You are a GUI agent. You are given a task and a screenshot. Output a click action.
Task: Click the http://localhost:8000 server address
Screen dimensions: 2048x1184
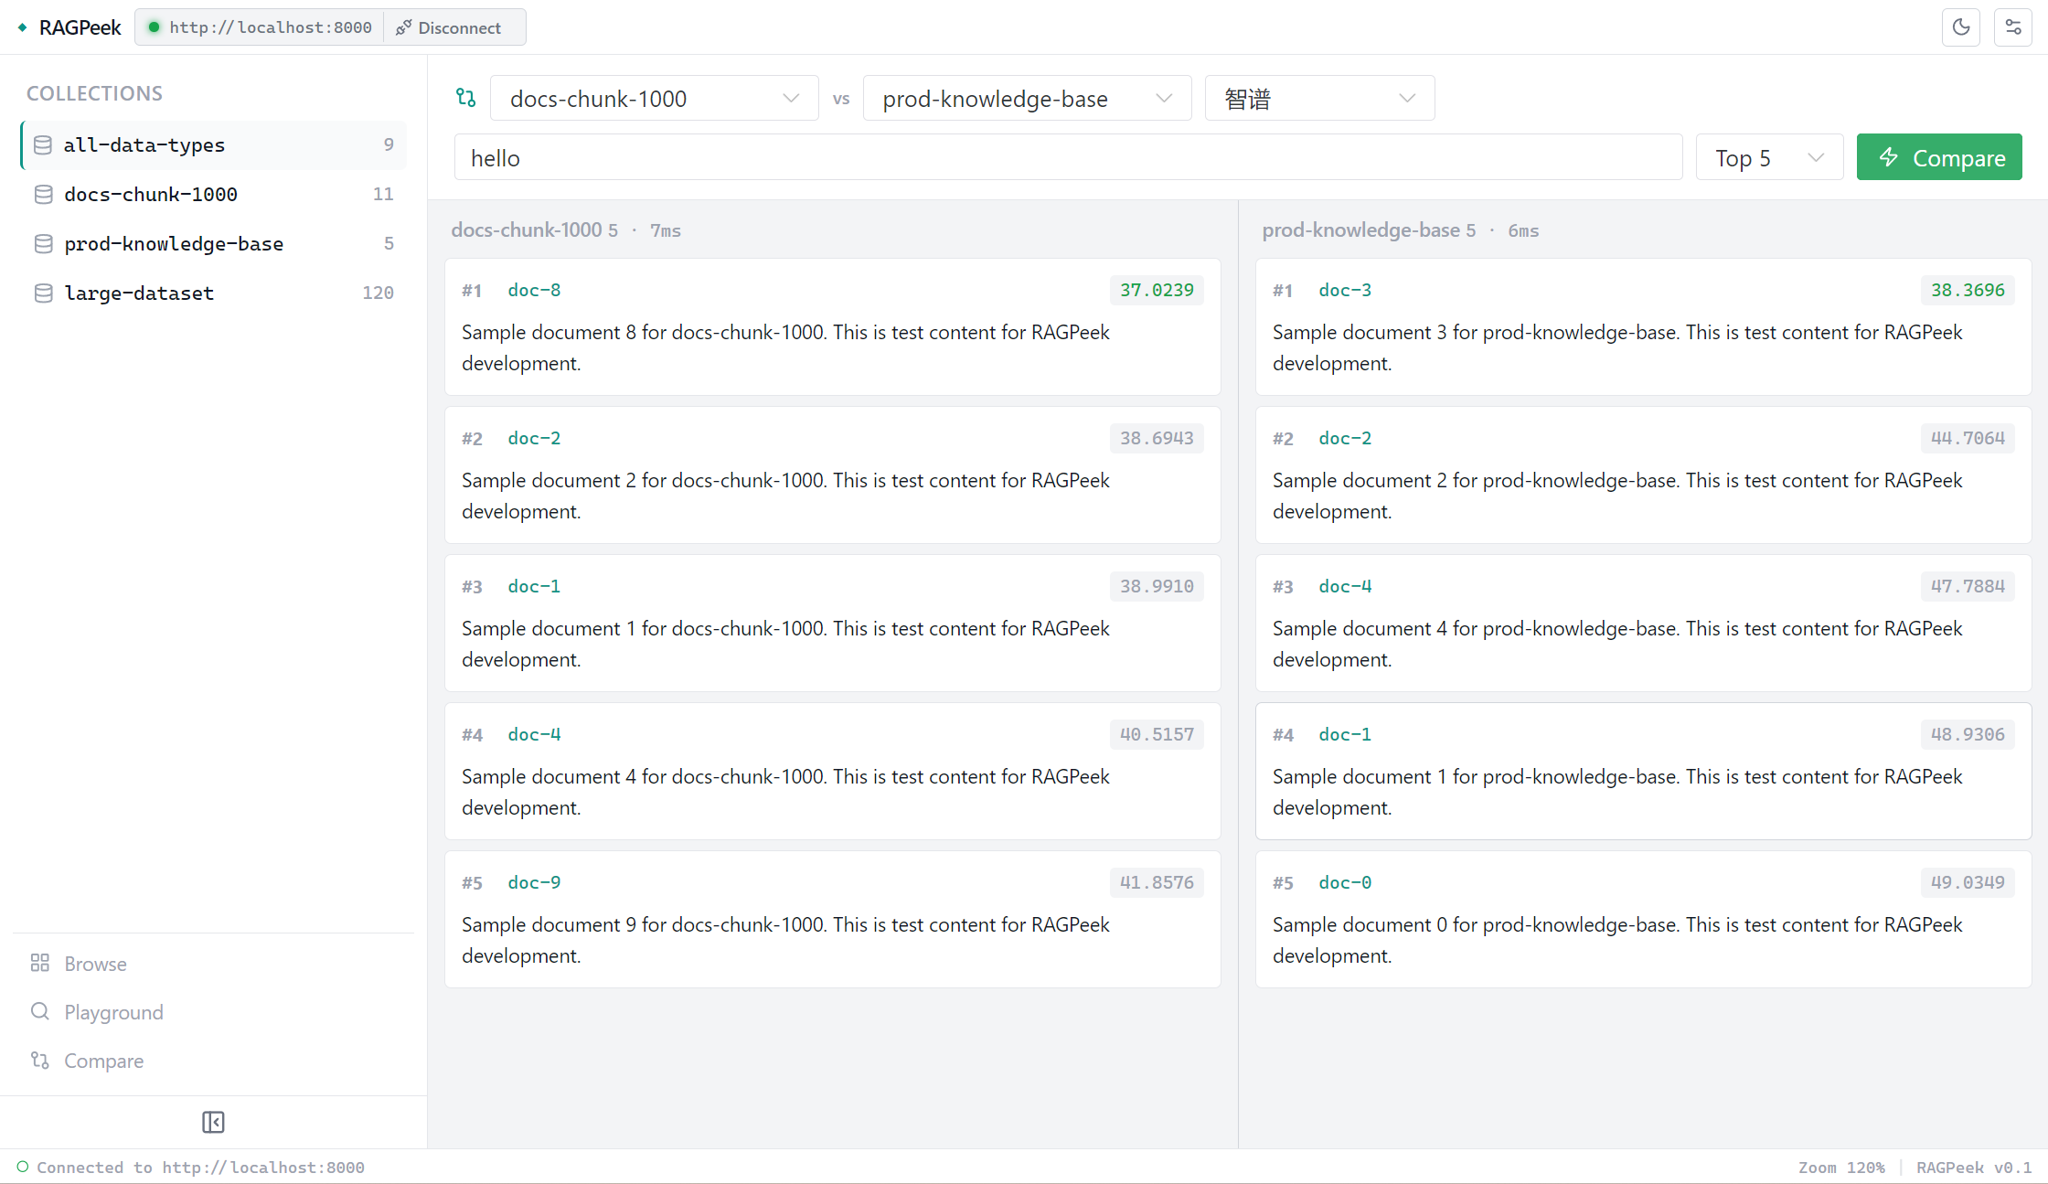271,27
